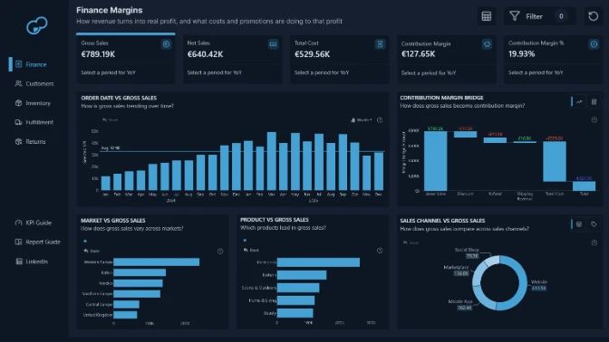Select the Sports & Outdoors bar

point(298,288)
